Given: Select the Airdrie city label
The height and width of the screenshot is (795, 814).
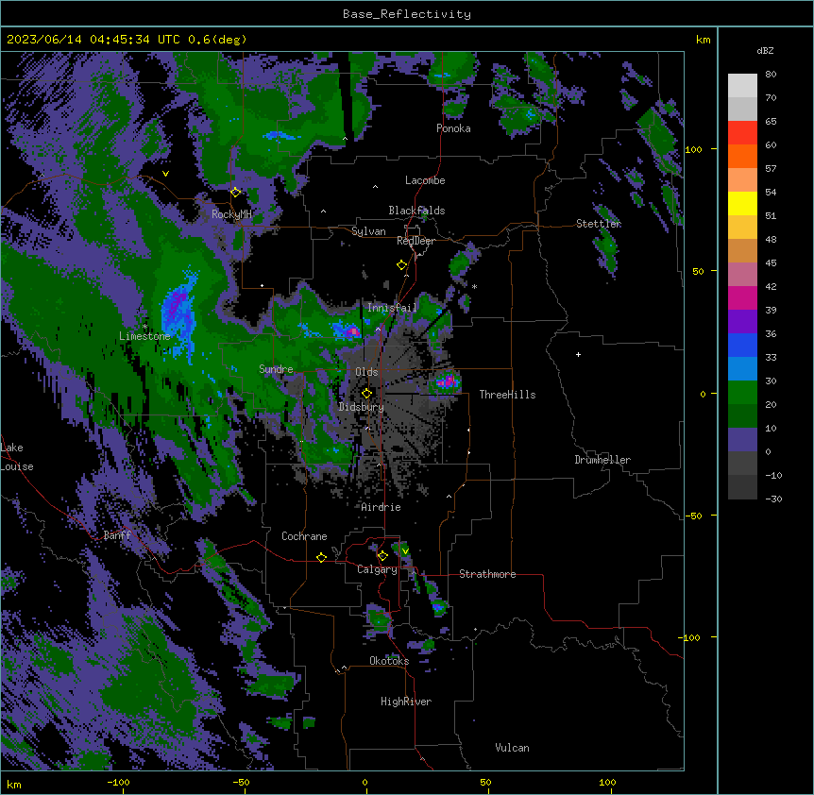Looking at the screenshot, I should 382,507.
